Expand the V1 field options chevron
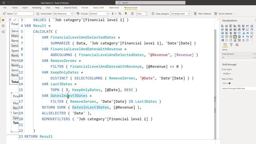This screenshot has width=256, height=144. (253, 58)
